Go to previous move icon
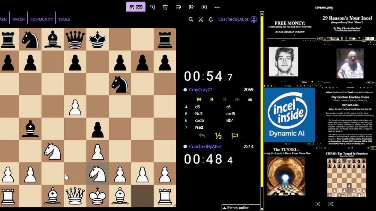 (x=212, y=99)
